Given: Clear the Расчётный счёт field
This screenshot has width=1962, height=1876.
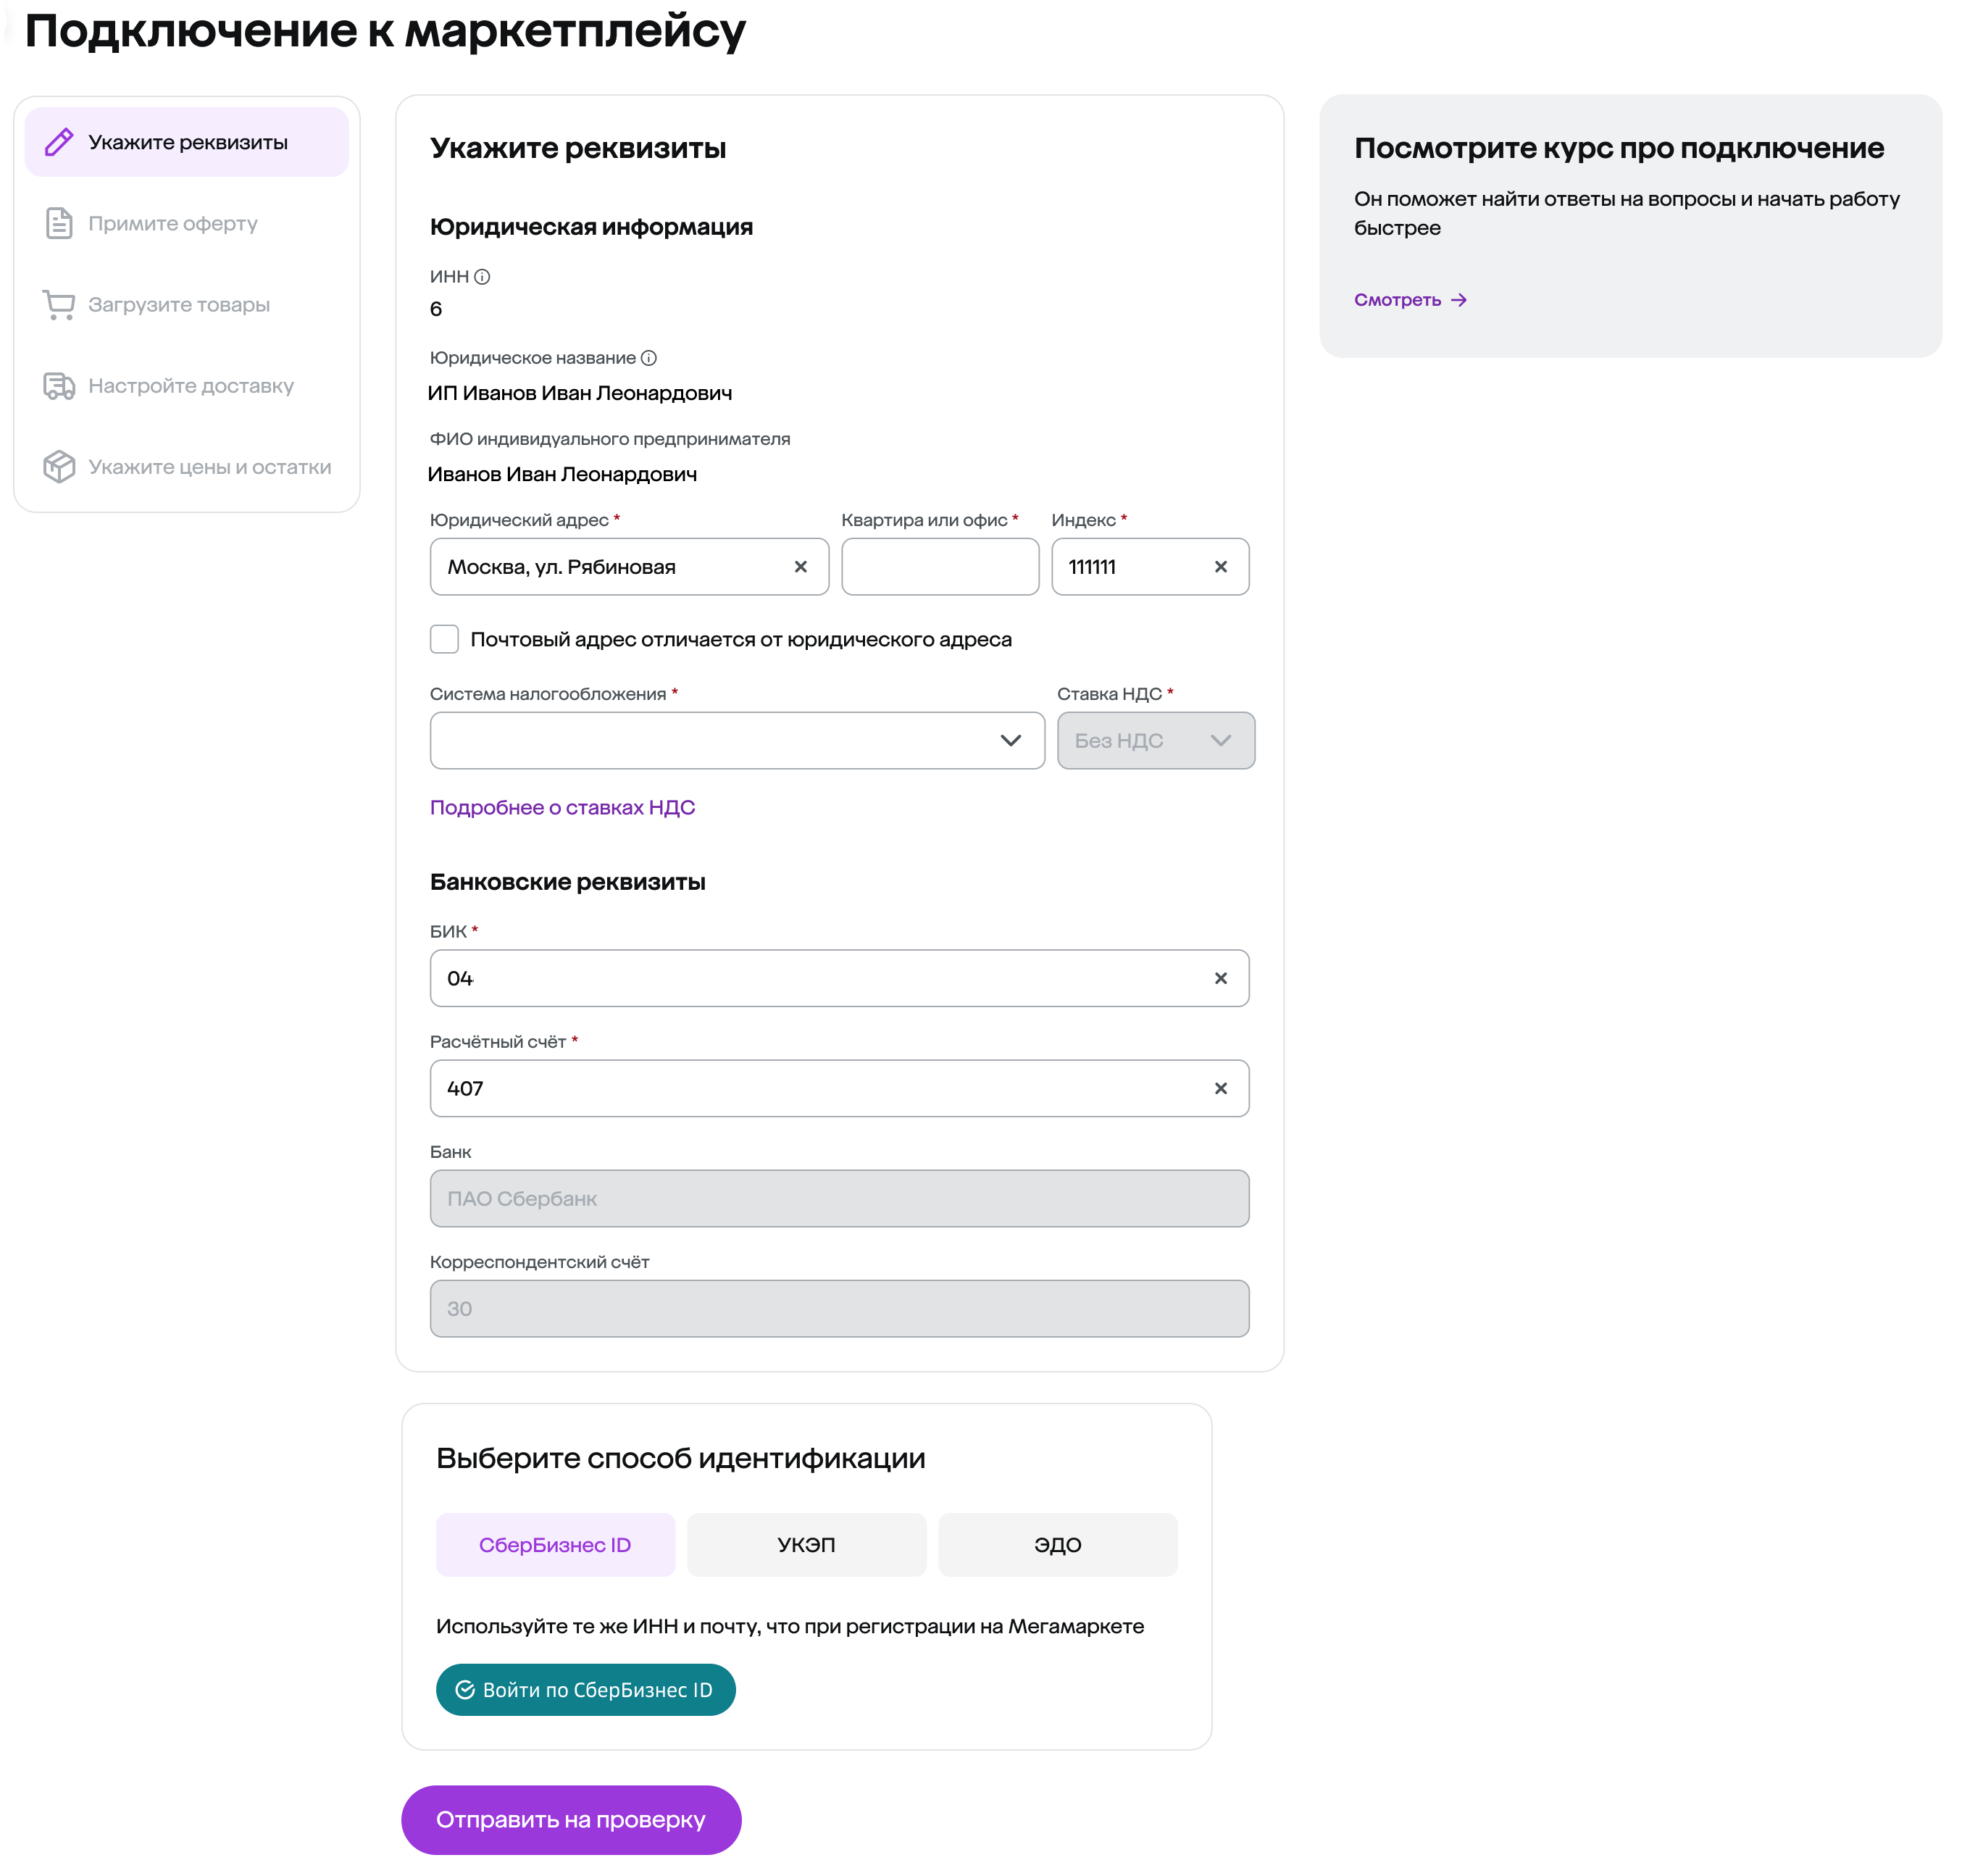Looking at the screenshot, I should coord(1220,1088).
